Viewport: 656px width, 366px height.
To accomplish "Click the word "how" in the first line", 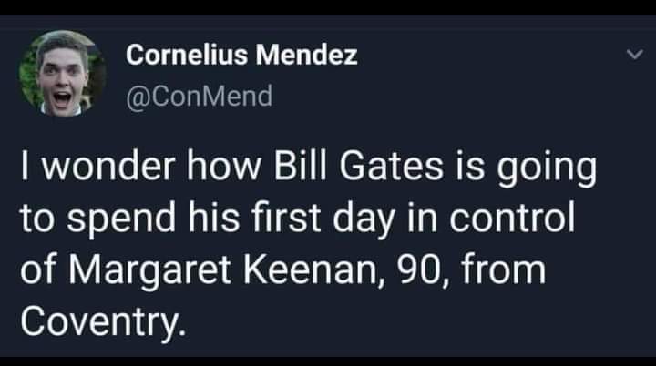I will [224, 166].
